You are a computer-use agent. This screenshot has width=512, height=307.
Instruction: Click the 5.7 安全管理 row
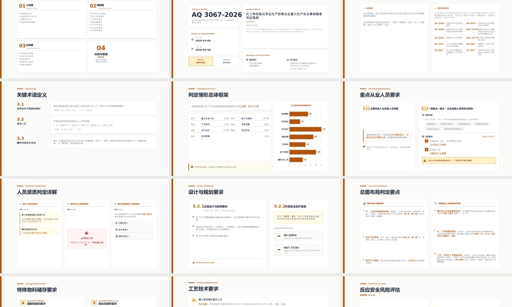(230, 136)
